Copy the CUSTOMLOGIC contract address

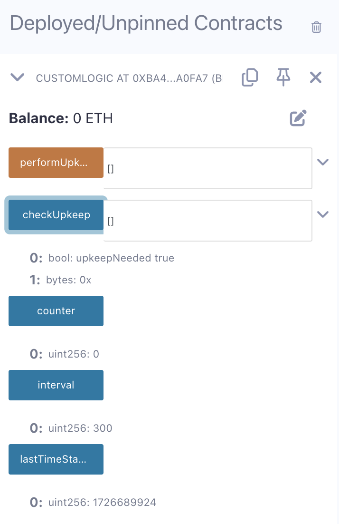click(x=250, y=78)
